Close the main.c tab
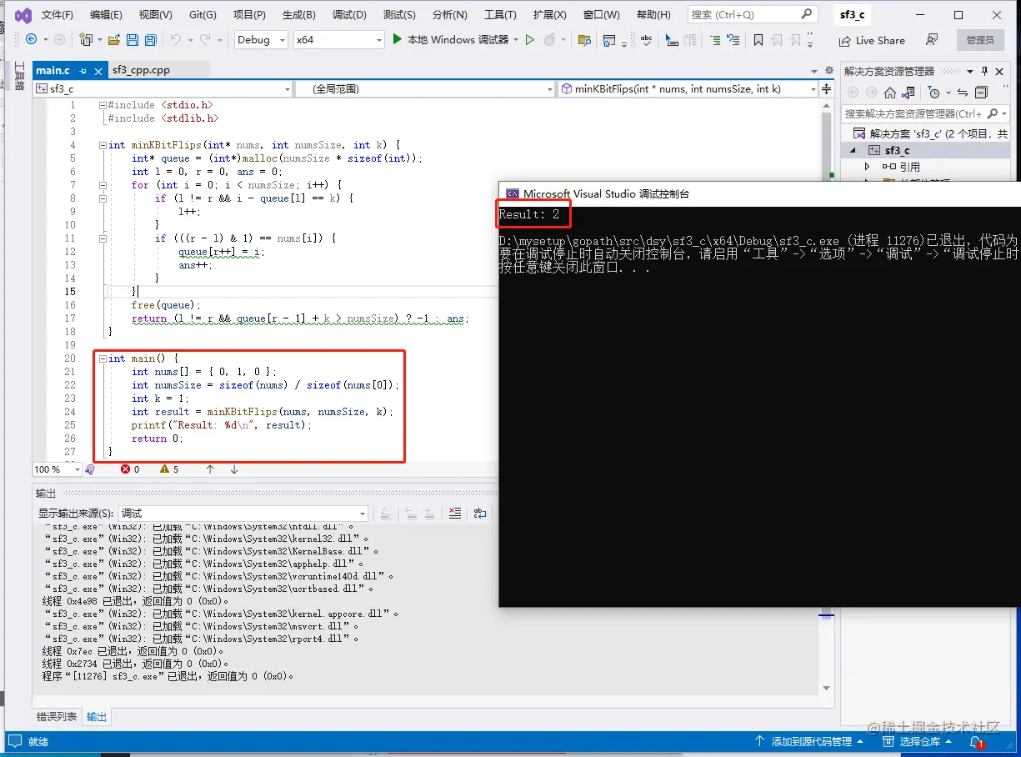The width and height of the screenshot is (1021, 757). (x=98, y=71)
